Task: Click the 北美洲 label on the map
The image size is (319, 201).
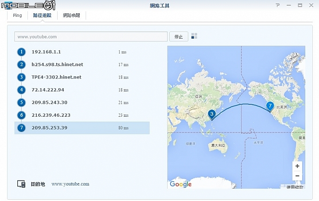Action: point(282,107)
